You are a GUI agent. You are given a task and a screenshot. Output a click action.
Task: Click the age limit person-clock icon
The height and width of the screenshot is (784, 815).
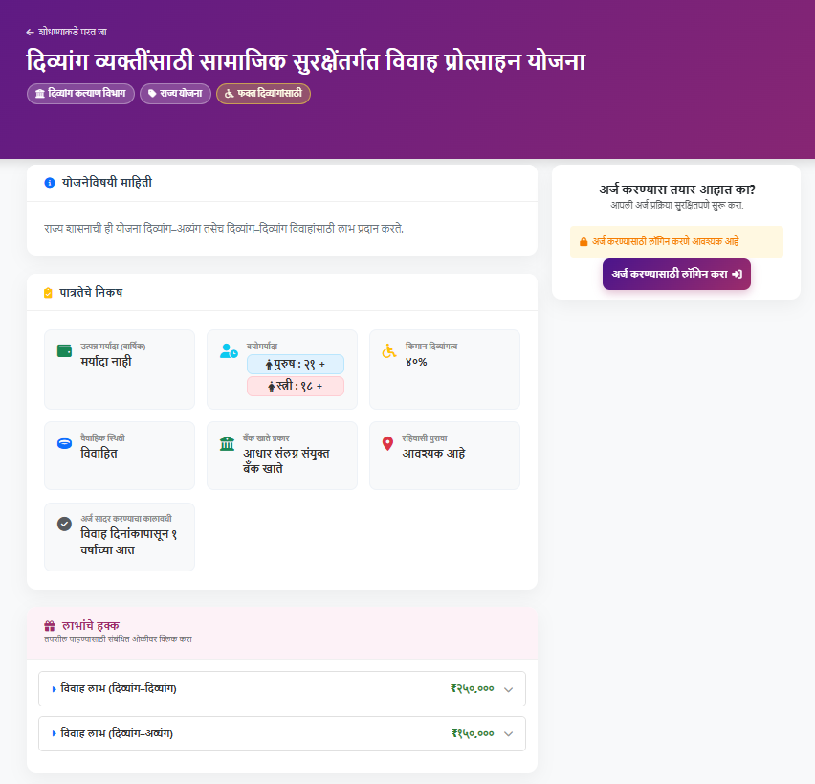(229, 351)
